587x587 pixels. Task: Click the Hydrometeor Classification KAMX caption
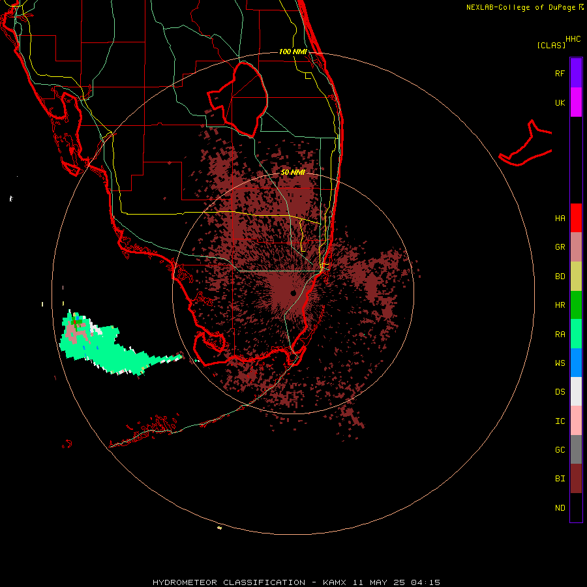[296, 582]
